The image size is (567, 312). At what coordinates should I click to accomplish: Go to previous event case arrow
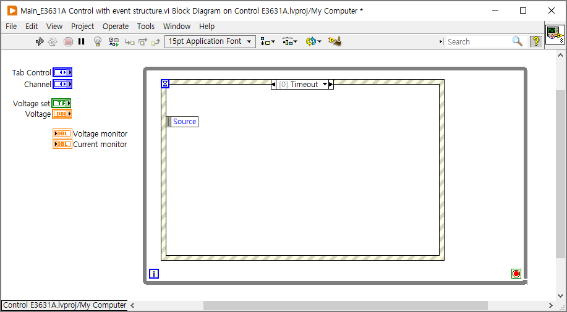(273, 84)
